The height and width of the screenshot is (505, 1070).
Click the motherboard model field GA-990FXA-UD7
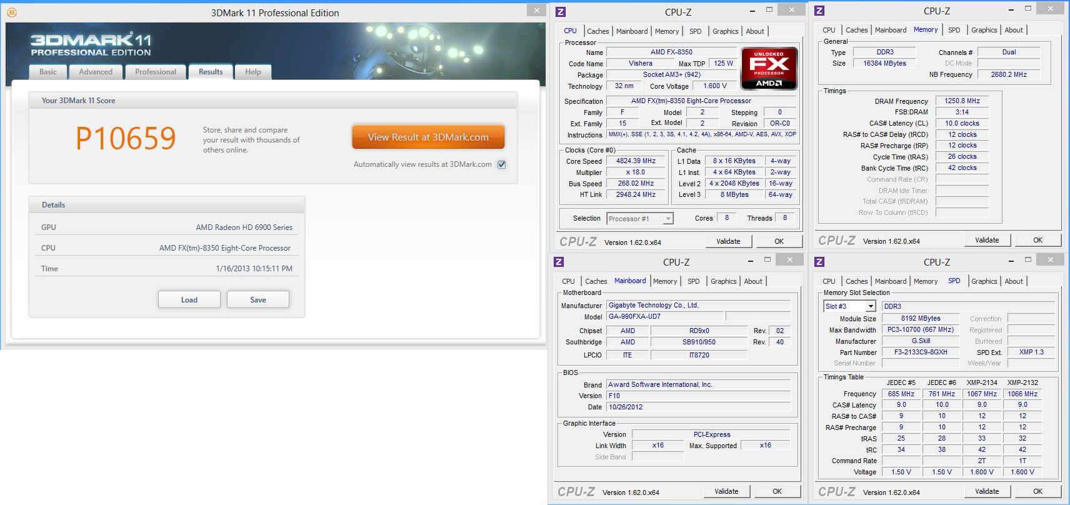pos(664,317)
